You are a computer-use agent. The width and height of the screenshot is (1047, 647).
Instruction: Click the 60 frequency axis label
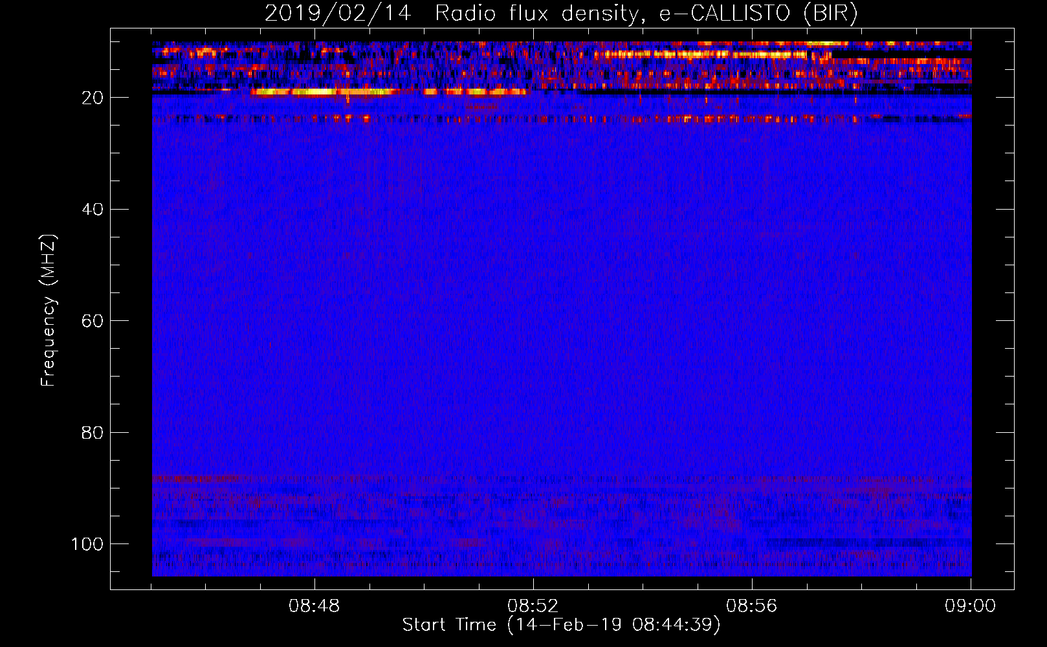click(93, 321)
